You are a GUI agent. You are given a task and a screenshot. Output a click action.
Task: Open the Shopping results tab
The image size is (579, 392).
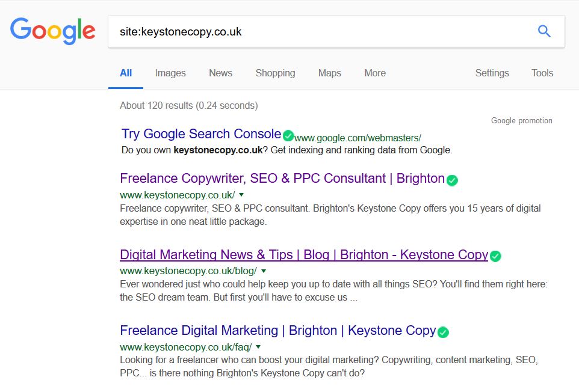(x=275, y=73)
